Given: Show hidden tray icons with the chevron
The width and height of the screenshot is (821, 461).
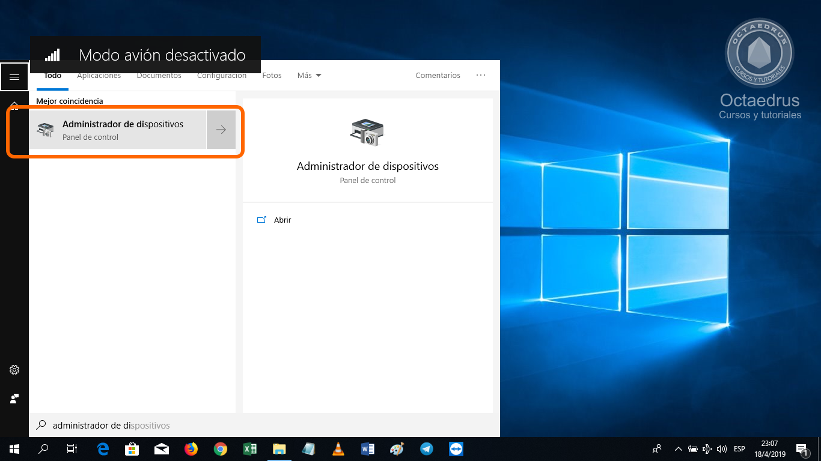Looking at the screenshot, I should (679, 449).
